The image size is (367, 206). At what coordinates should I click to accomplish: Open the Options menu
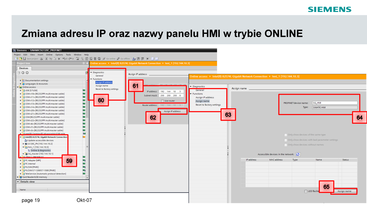coord(59,54)
